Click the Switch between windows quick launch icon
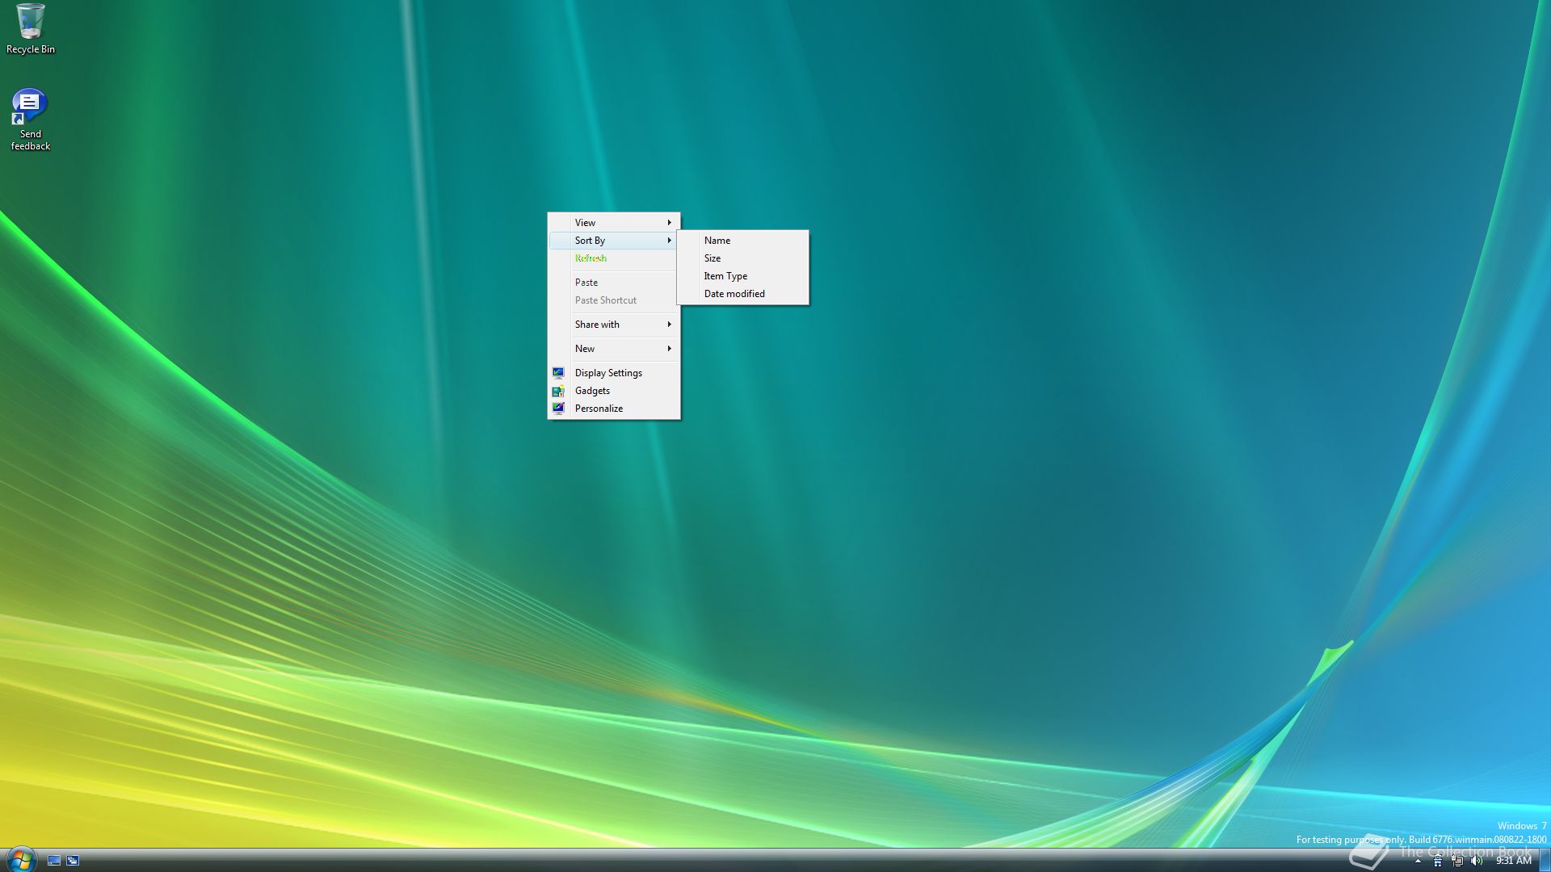 pos(73,861)
